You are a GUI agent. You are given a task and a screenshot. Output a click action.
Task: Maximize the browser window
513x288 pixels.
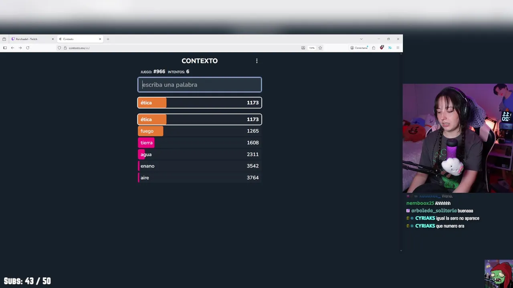coord(388,39)
